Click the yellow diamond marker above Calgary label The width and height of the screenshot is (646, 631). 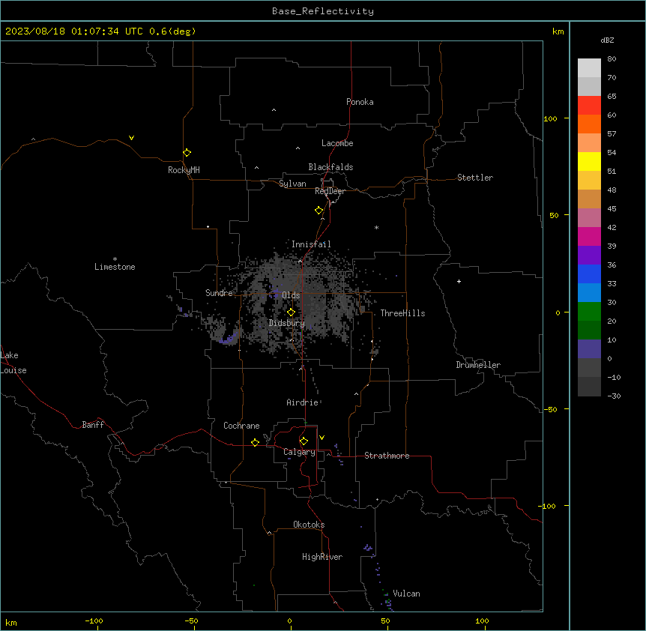tap(304, 441)
